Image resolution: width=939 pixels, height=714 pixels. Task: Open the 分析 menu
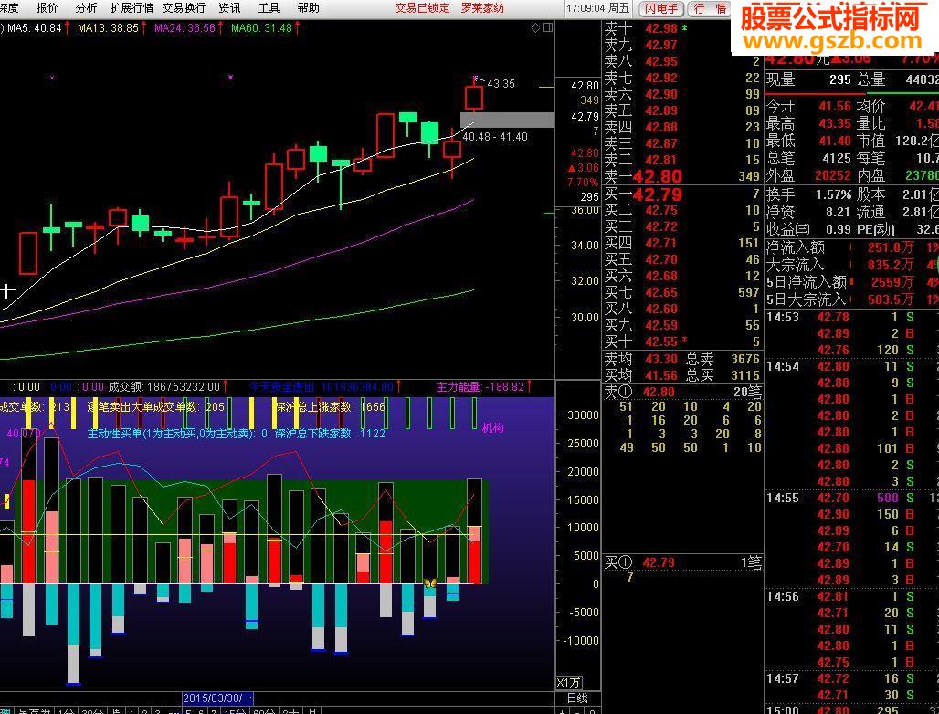86,8
